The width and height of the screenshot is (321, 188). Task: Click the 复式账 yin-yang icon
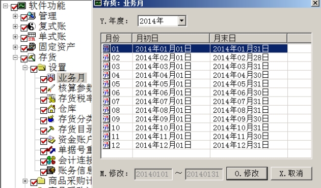click(32, 26)
